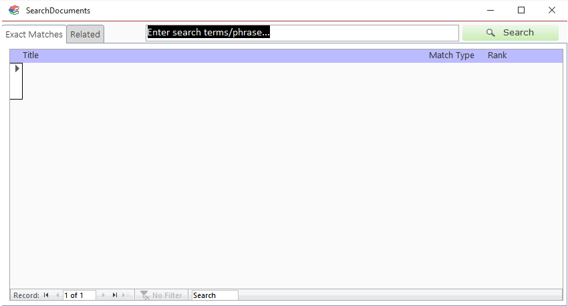Go to next record navigation arrow
Screen dimensions: 568x306
(x=103, y=295)
